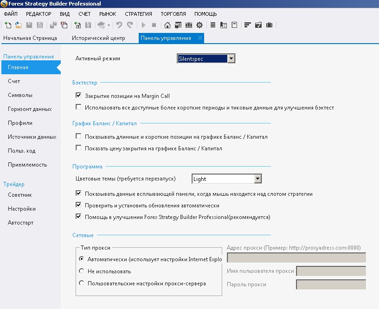Click the grayed double-disk Save All icon
This screenshot has width=379, height=309.
(53, 25)
